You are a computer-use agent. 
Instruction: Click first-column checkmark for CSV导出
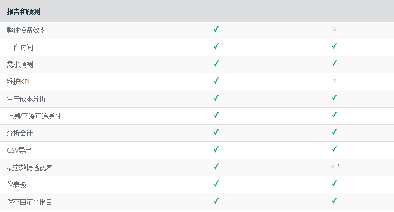pyautogui.click(x=216, y=149)
